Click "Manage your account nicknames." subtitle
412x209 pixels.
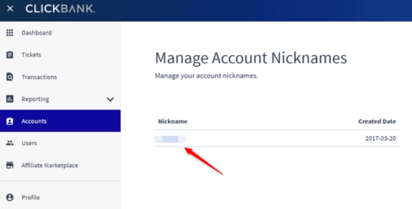coord(206,76)
